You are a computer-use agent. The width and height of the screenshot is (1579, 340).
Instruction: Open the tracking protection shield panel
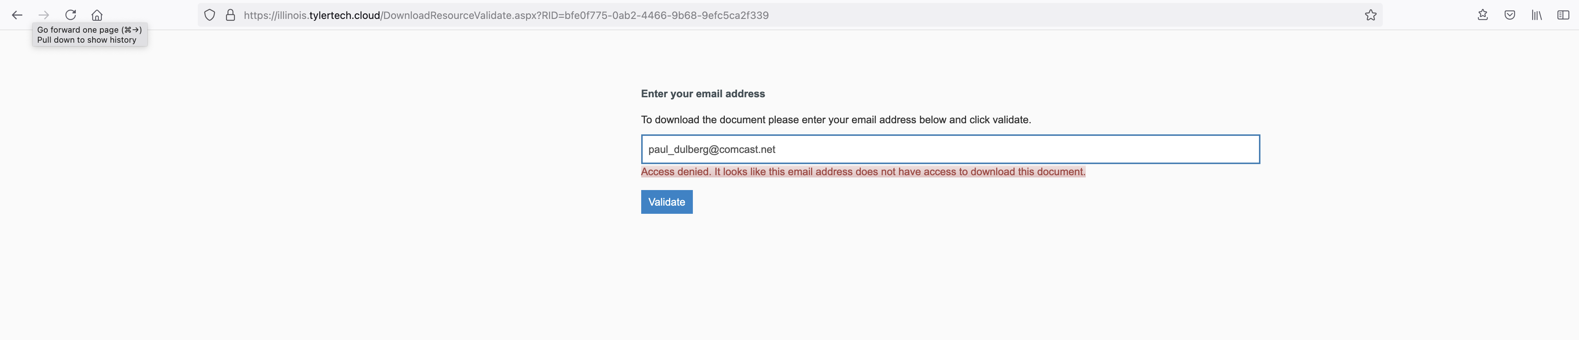210,15
